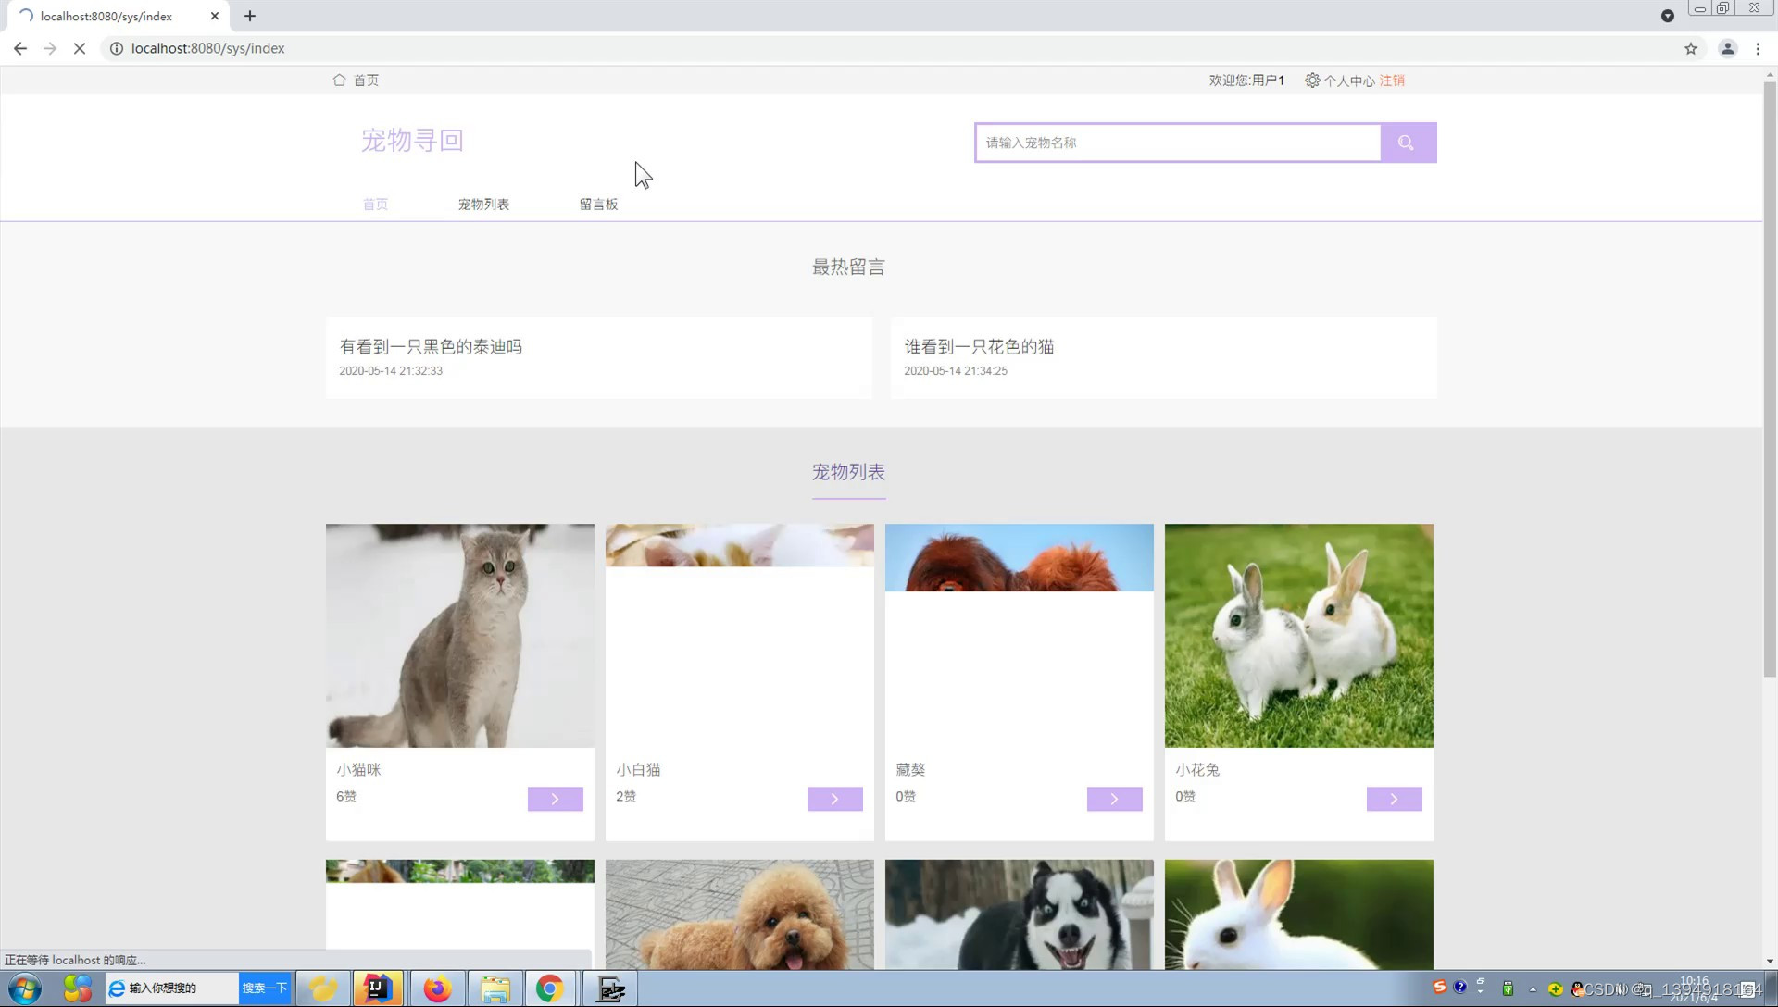Click the vertical page scrollbar thumb

click(x=1770, y=379)
